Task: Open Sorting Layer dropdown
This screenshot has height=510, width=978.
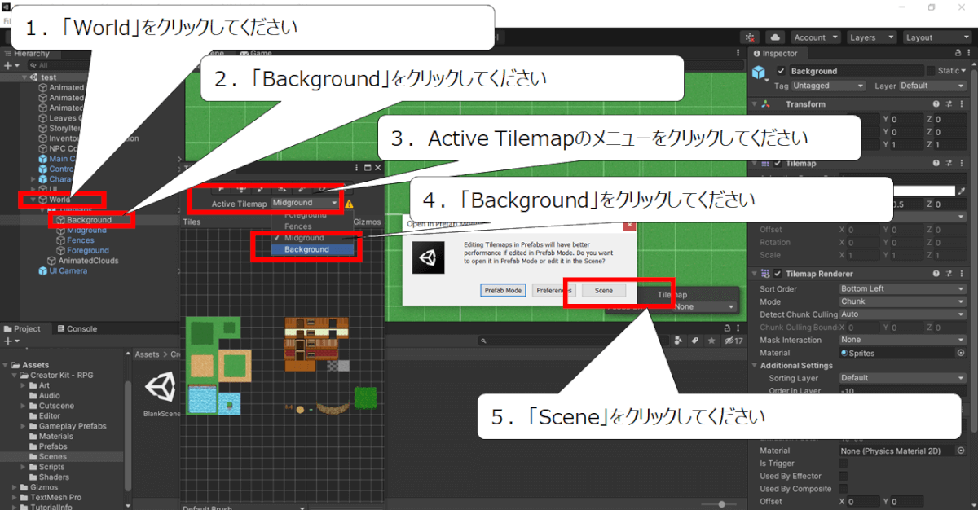Action: point(903,378)
